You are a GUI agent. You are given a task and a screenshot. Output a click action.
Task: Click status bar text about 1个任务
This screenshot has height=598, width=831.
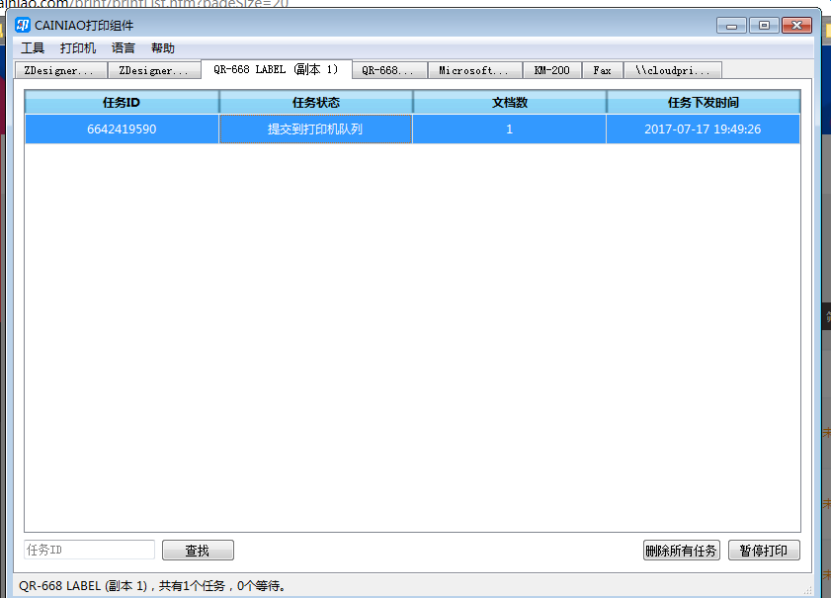pyautogui.click(x=152, y=586)
